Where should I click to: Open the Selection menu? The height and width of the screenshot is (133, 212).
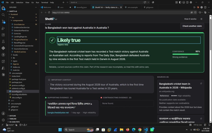coord(20,2)
